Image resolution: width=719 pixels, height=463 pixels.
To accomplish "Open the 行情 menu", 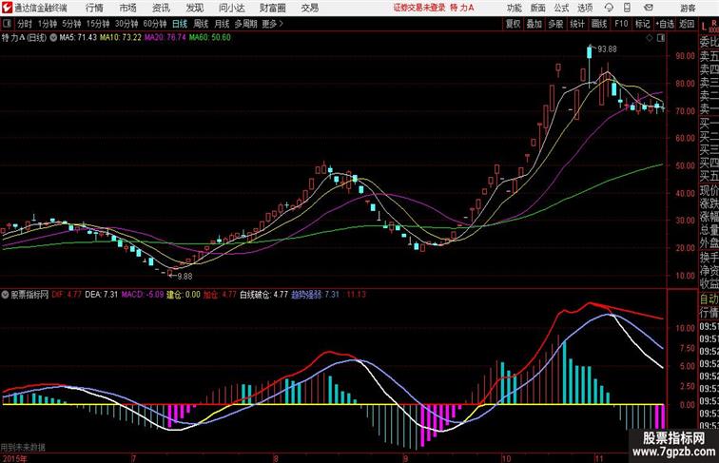I will point(94,8).
